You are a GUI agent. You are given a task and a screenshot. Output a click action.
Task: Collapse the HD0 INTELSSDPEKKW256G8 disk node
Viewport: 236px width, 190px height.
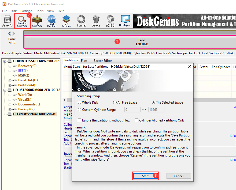click(x=5, y=61)
